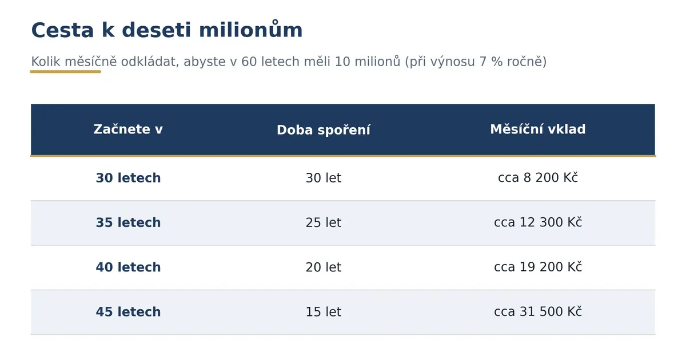Screen dimensions: 686x349
Task: Click the word 'Kolik' in the subtitle
Action: [x=46, y=62]
